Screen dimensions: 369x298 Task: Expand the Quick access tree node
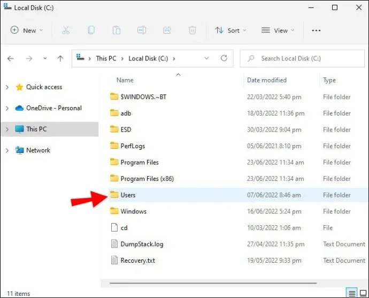click(x=7, y=87)
